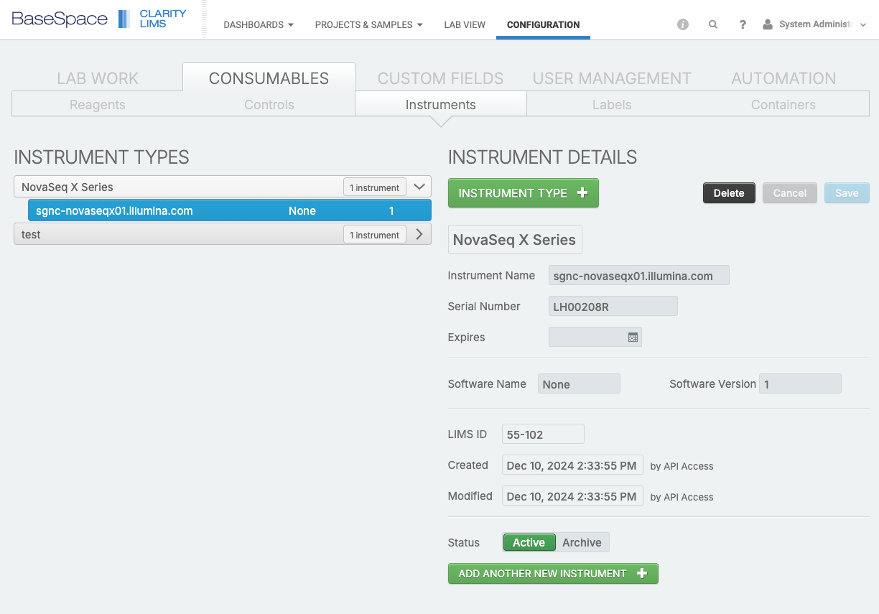This screenshot has width=879, height=614.
Task: Click Add Another New Instrument button
Action: (x=553, y=574)
